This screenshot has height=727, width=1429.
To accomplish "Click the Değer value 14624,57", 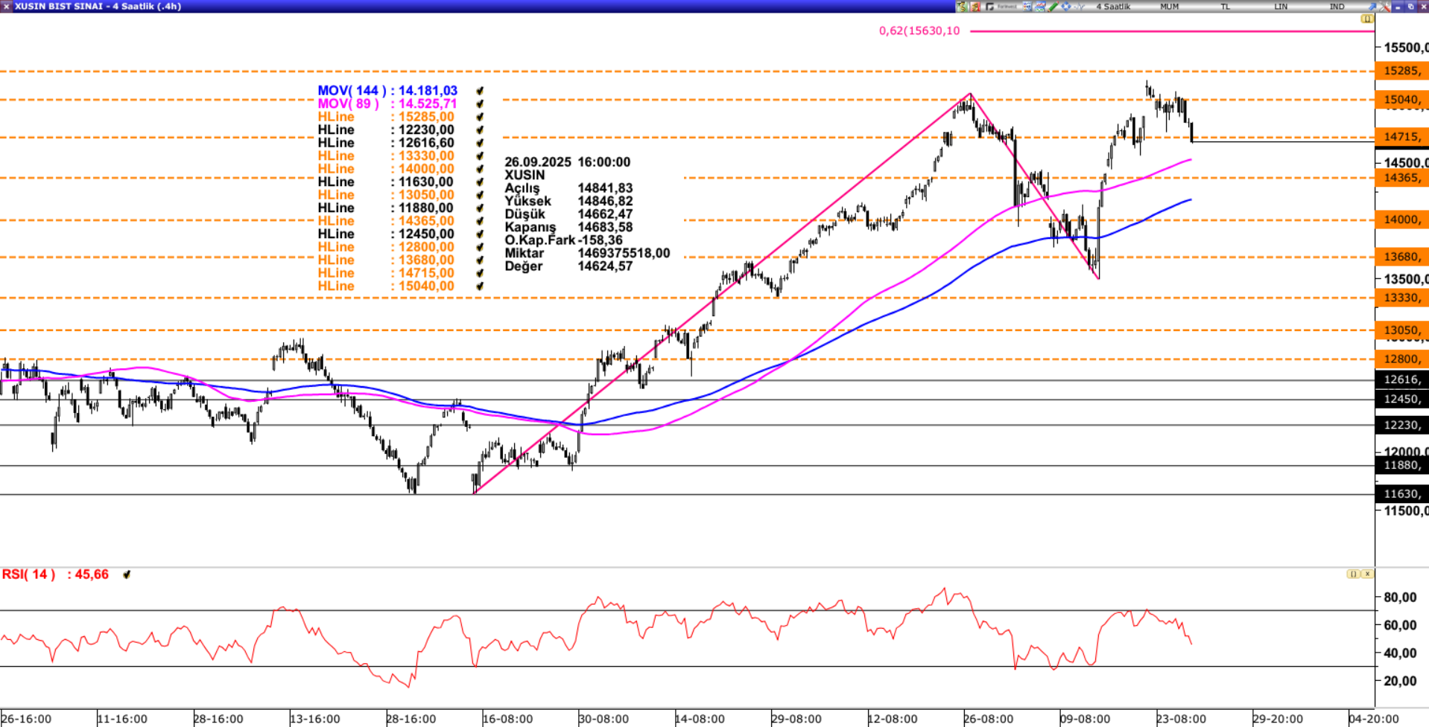I will point(605,266).
